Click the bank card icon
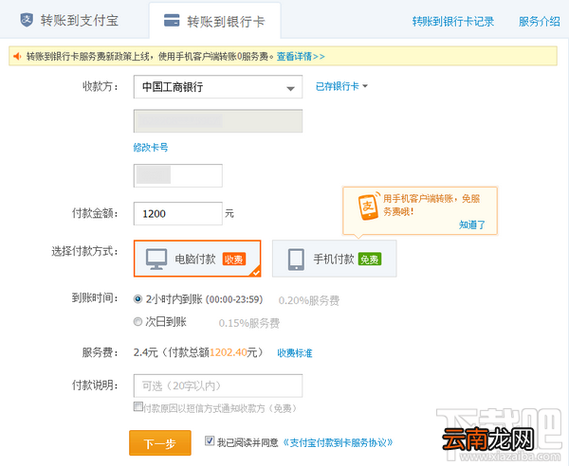569x466 pixels. [x=172, y=20]
